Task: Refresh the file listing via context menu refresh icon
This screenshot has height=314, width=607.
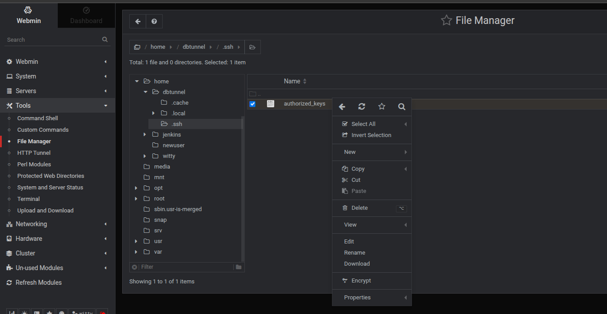Action: coord(361,106)
